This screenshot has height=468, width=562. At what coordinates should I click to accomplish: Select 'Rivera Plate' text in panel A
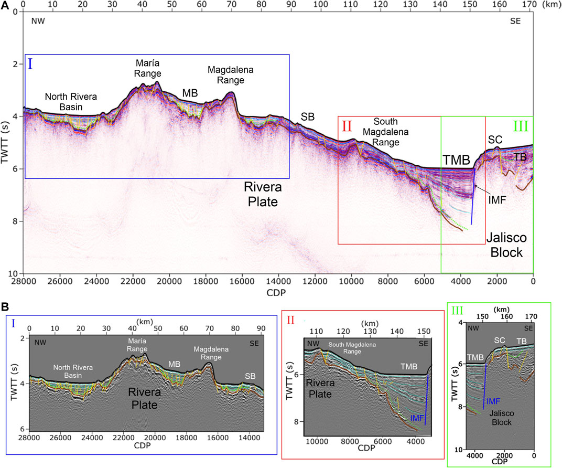[x=263, y=194]
